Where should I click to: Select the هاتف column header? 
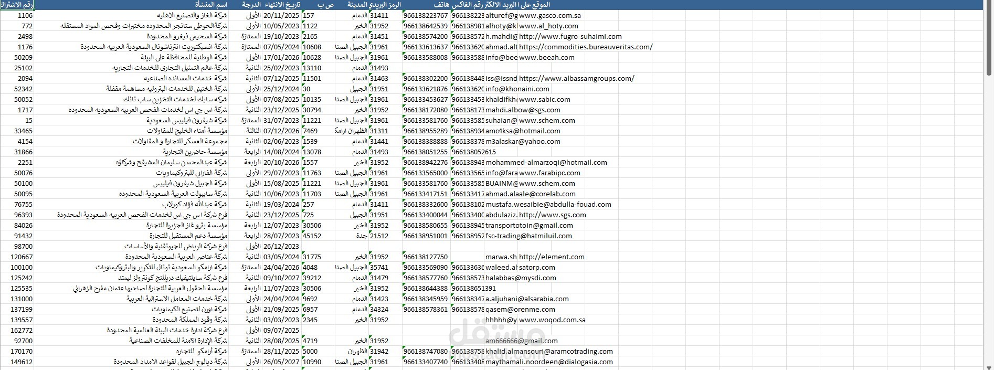coord(426,5)
